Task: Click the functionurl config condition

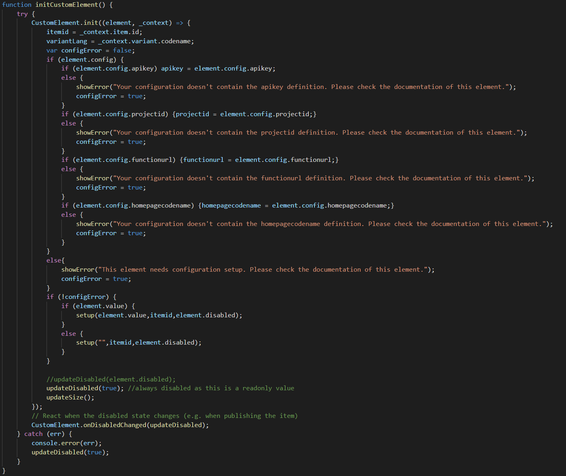Action: [124, 159]
